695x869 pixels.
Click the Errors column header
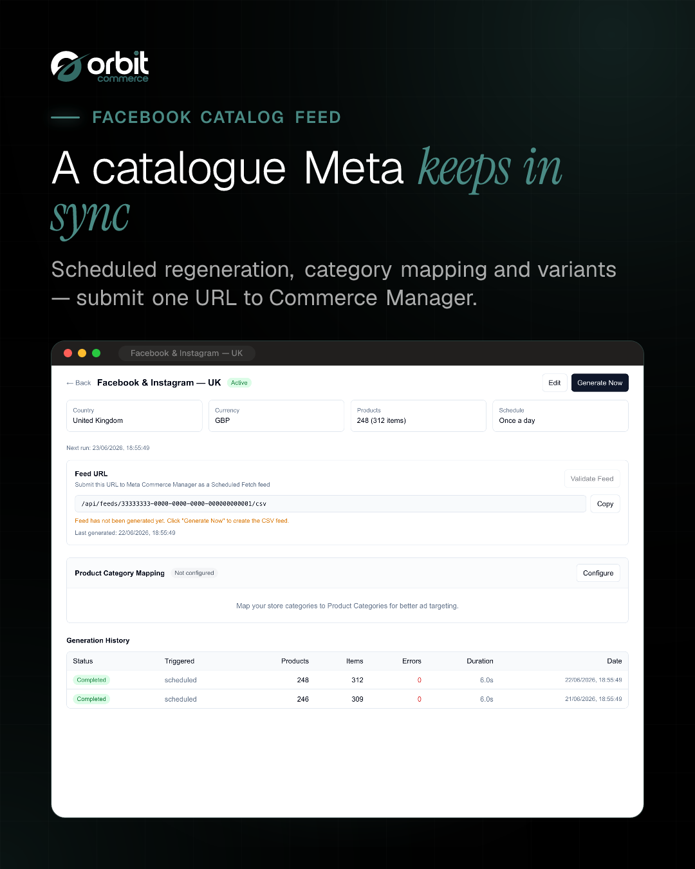coord(412,661)
